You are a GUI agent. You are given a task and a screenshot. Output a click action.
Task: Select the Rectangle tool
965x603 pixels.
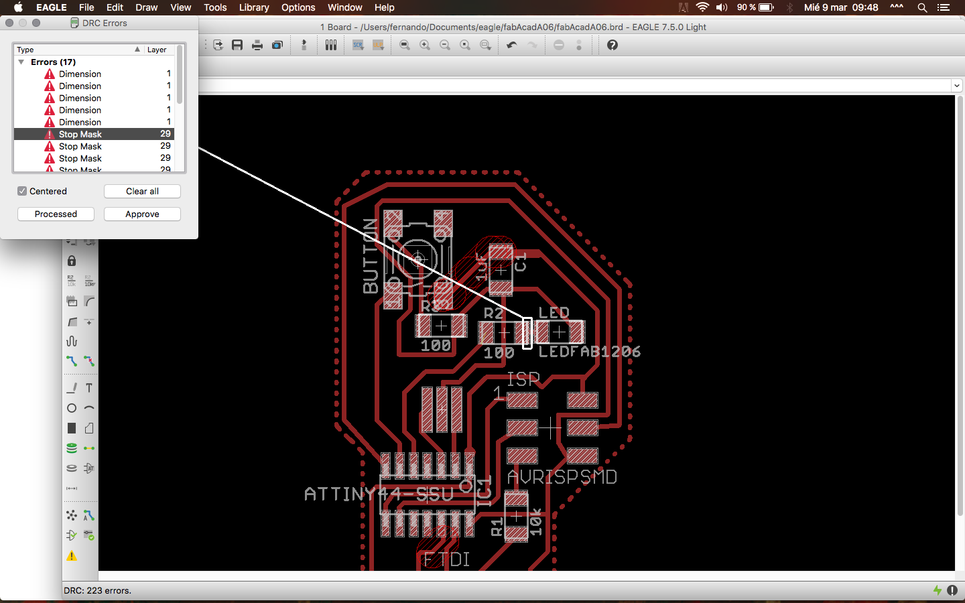(72, 428)
